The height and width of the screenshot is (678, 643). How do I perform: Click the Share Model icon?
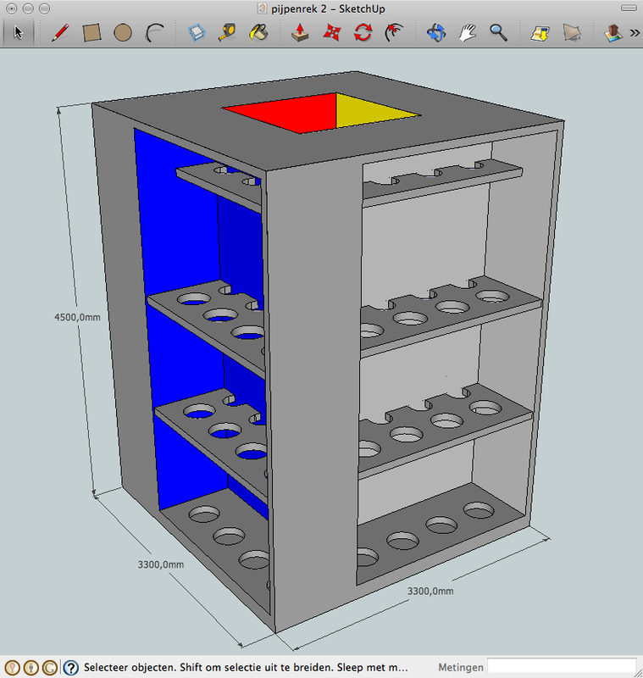tap(571, 33)
